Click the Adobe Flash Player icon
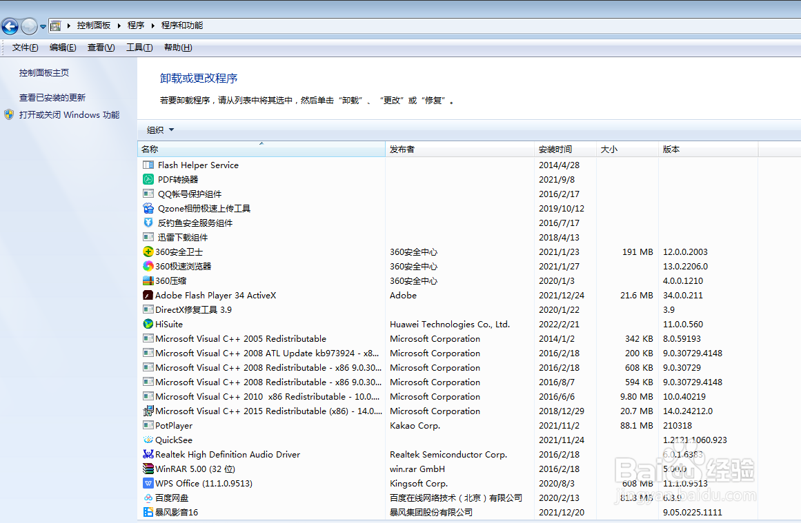Screen dimensions: 801x523 148,295
